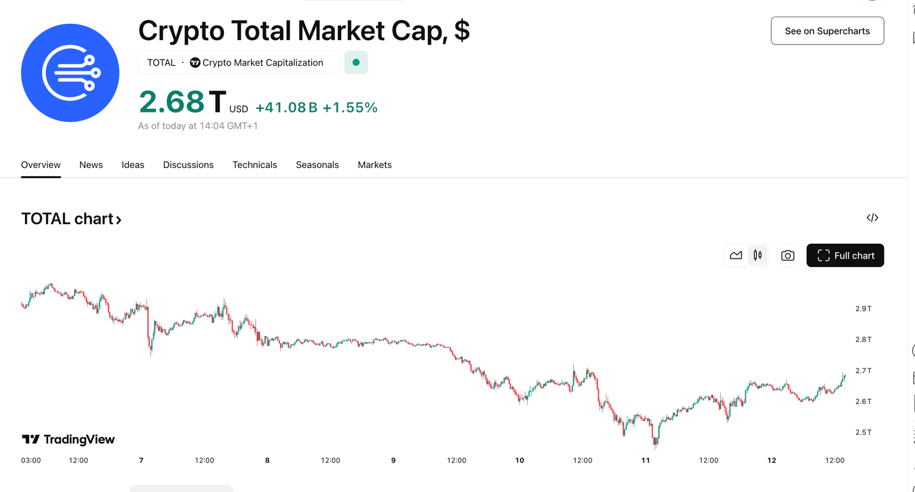The image size is (915, 492).
Task: Click the TOTAL ticker symbol label
Action: [161, 63]
